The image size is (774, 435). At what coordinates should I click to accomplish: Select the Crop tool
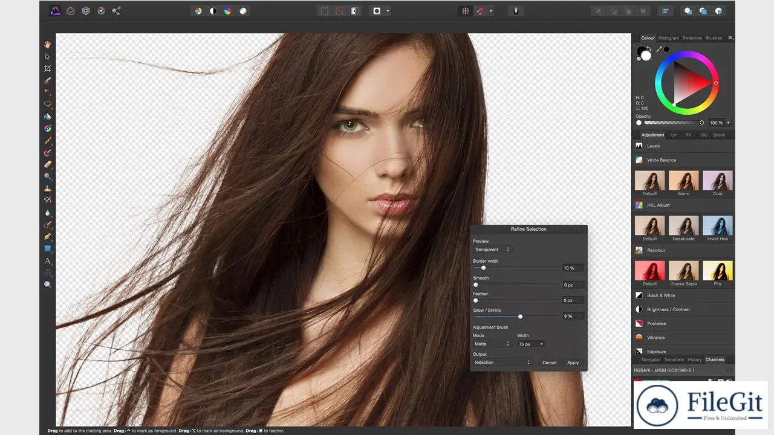[x=48, y=68]
